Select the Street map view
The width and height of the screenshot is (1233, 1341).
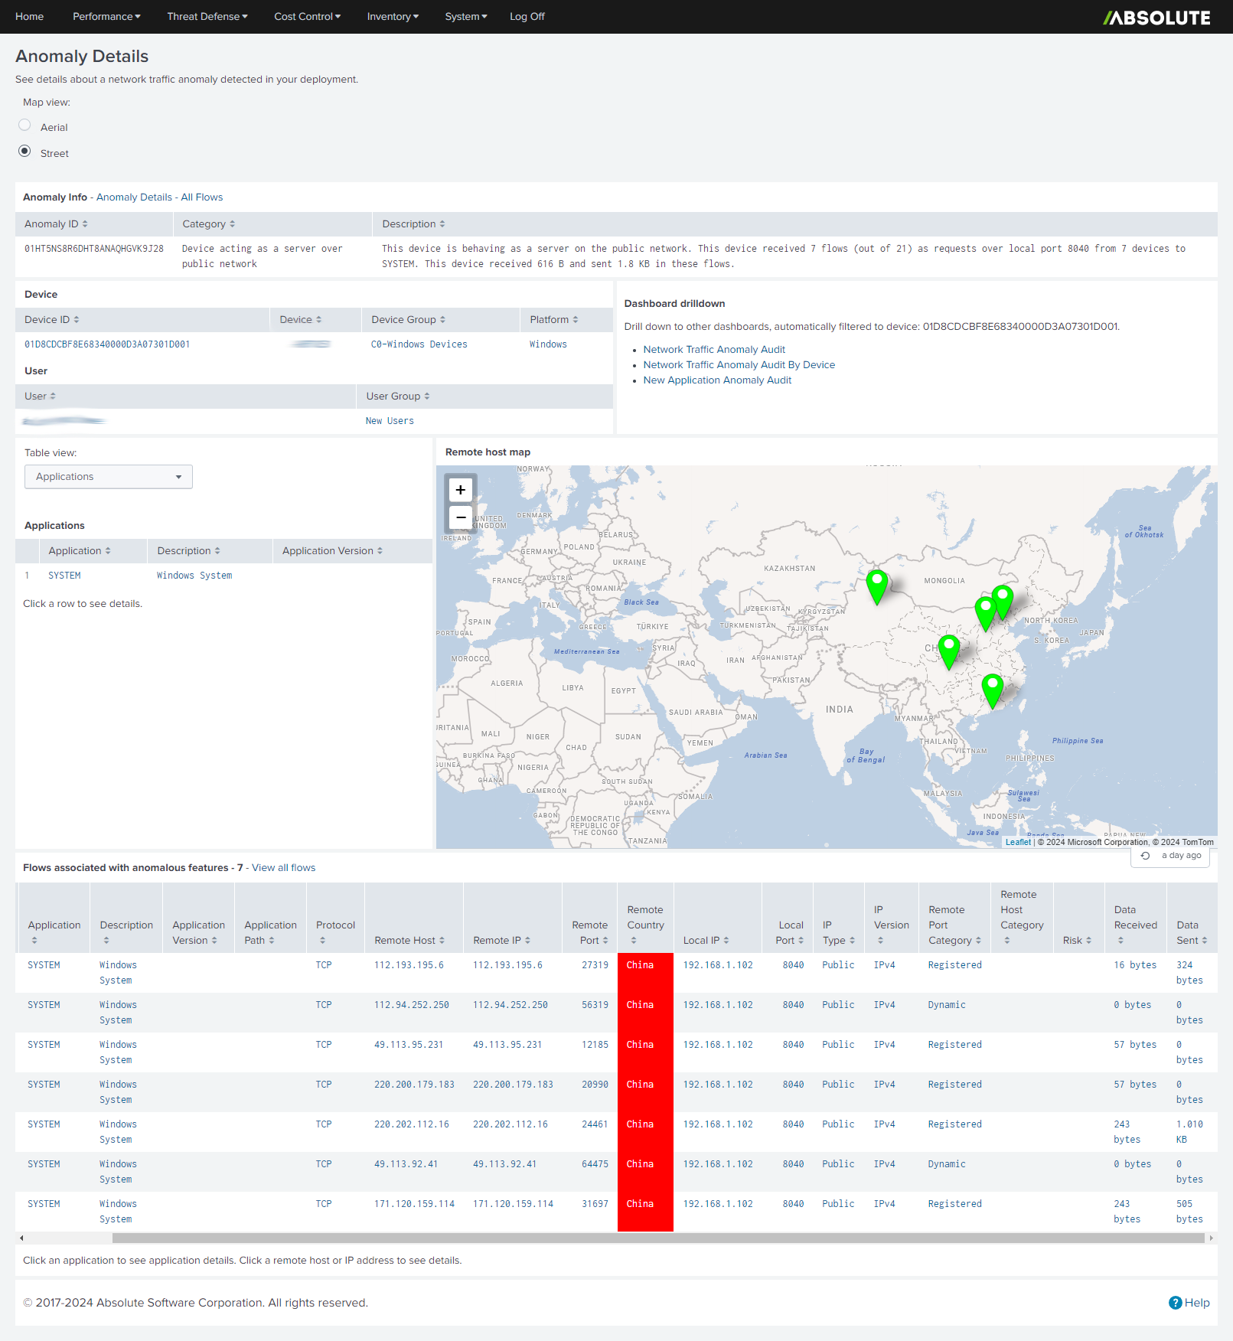coord(24,151)
